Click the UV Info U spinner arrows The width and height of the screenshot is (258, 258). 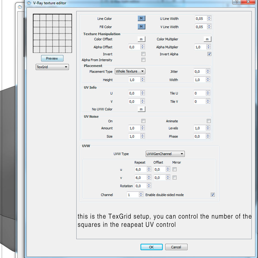pos(143,93)
